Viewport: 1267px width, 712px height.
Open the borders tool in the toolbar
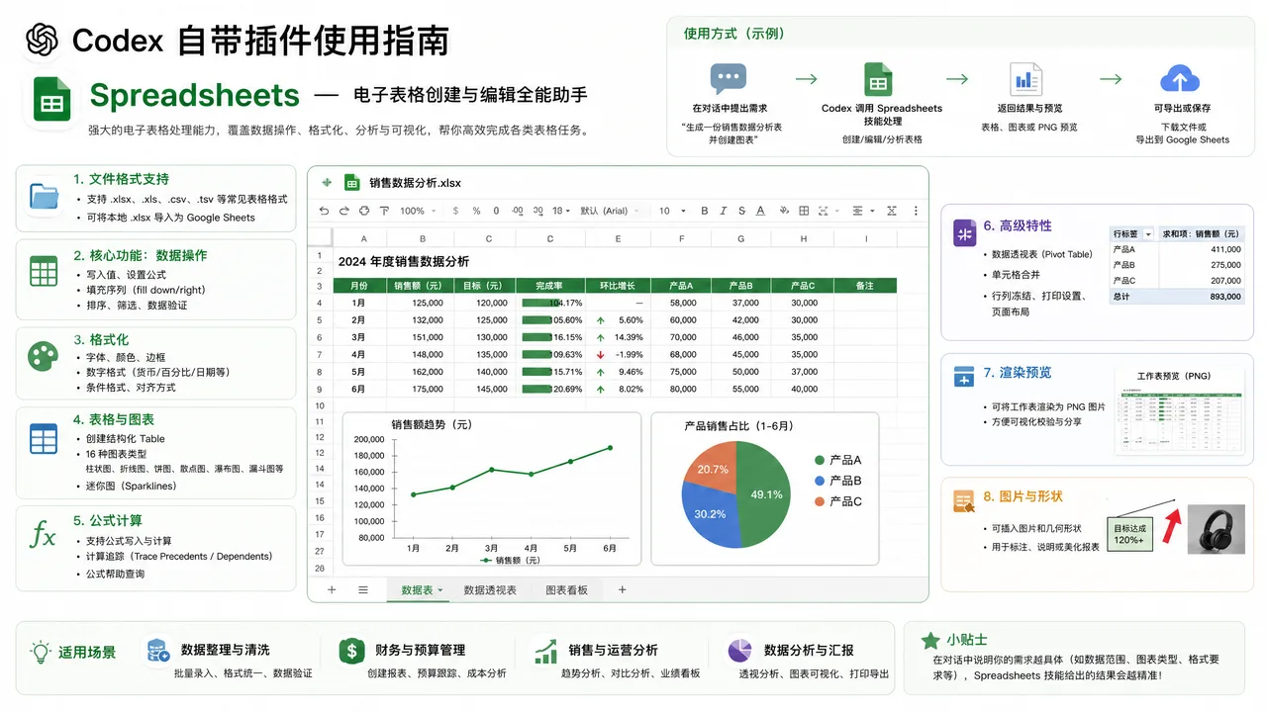click(804, 211)
